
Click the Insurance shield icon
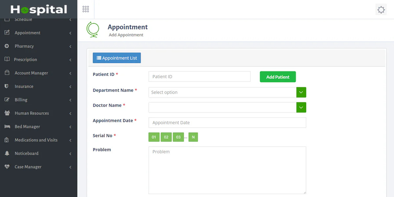(7, 86)
